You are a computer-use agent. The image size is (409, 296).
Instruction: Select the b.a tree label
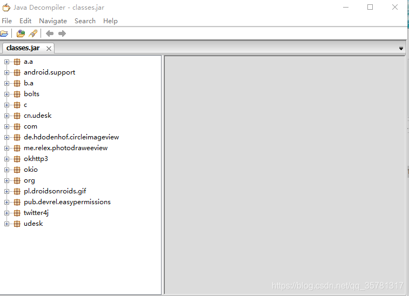click(x=29, y=84)
